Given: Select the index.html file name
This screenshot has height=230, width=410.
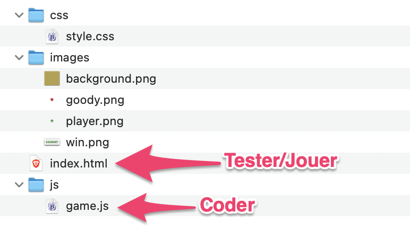Looking at the screenshot, I should point(78,164).
